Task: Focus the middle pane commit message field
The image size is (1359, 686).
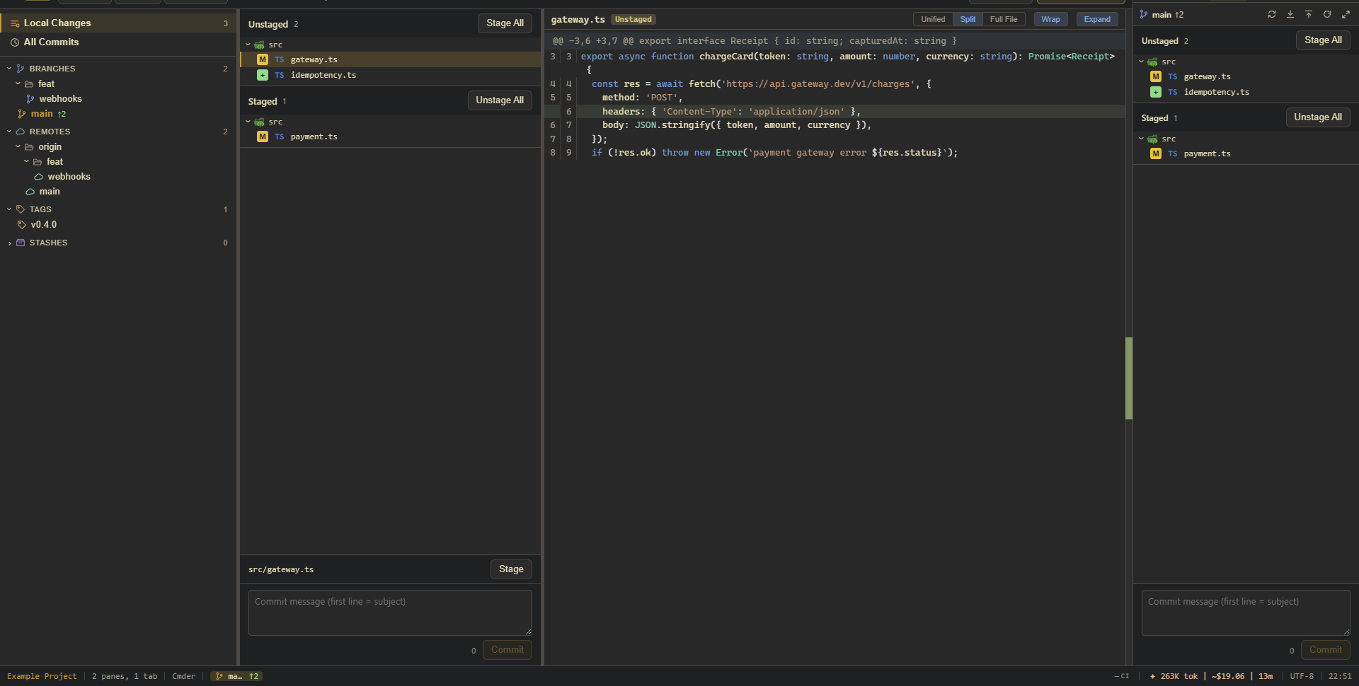Action: [x=390, y=612]
